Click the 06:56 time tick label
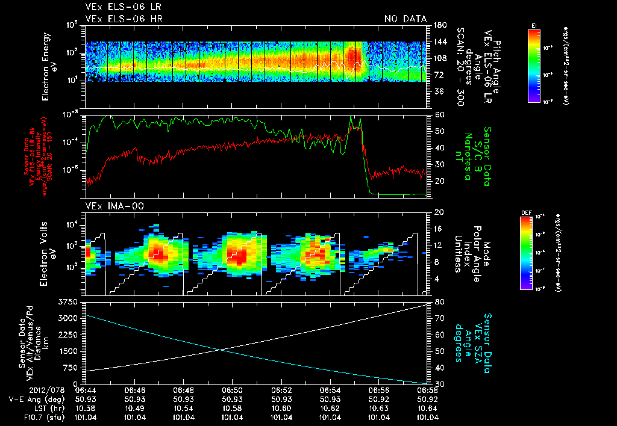 click(378, 390)
